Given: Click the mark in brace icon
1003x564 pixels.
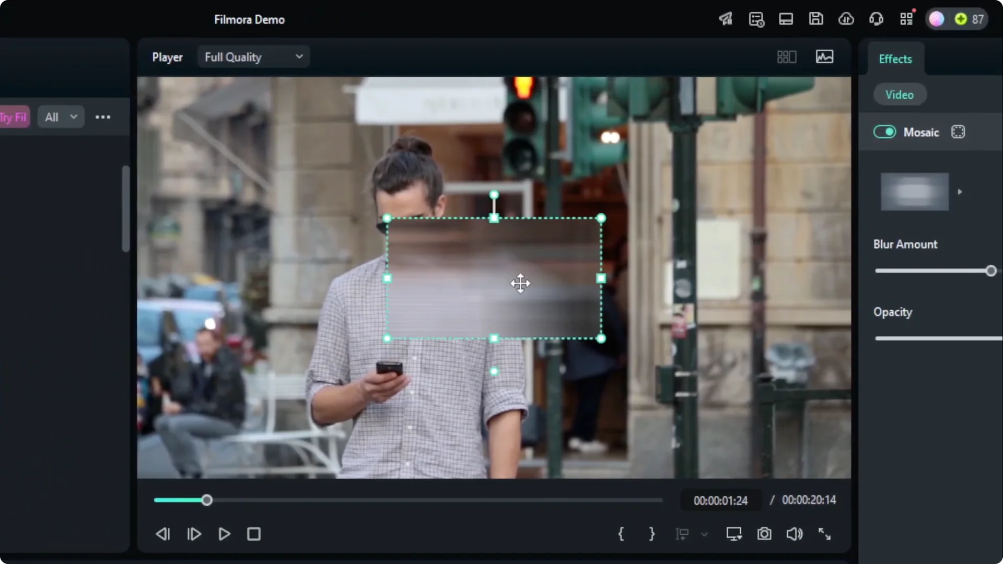Looking at the screenshot, I should pos(621,534).
